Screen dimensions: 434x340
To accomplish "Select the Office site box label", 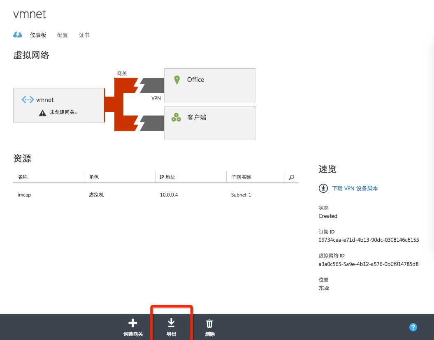I will (x=195, y=80).
